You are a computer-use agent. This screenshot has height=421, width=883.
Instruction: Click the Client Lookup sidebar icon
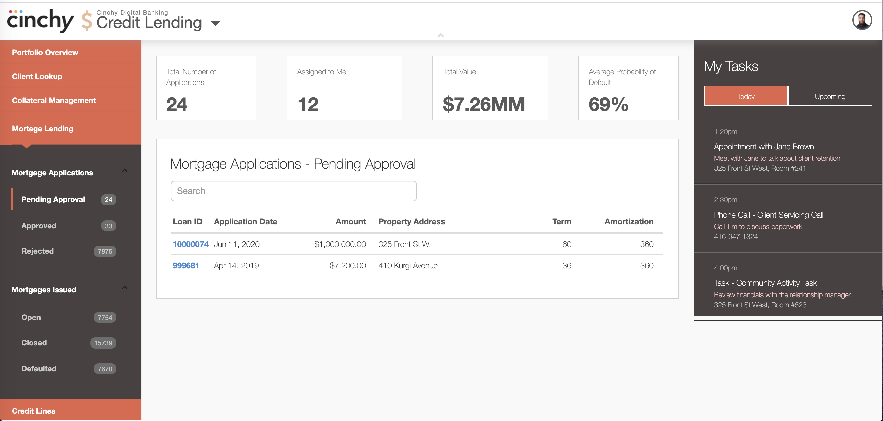pyautogui.click(x=36, y=76)
